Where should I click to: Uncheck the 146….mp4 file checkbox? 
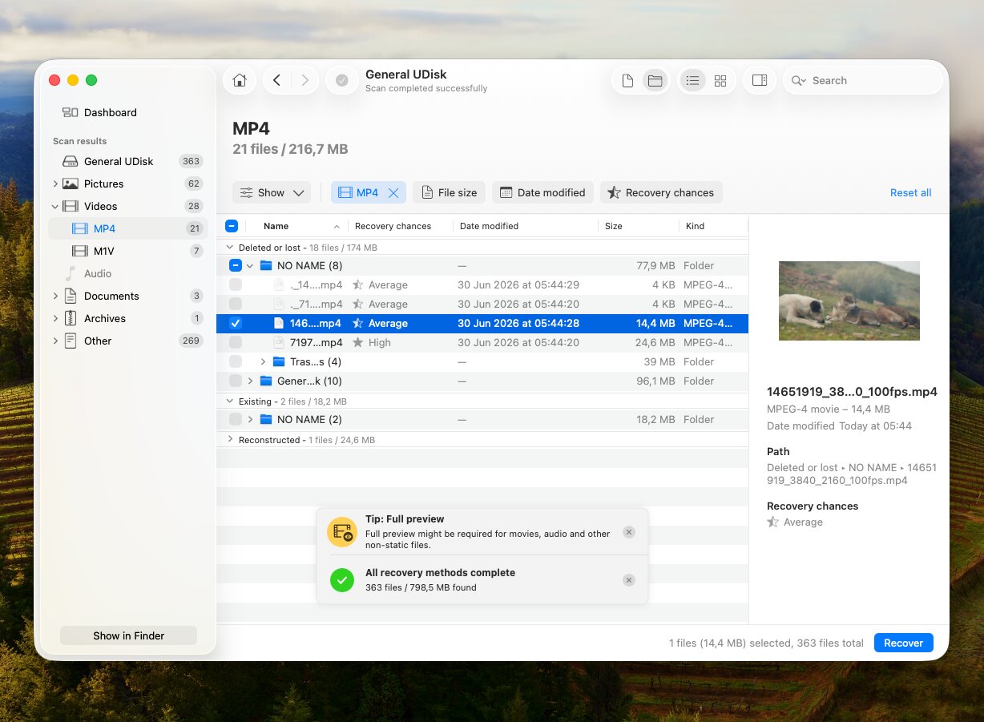coord(236,323)
